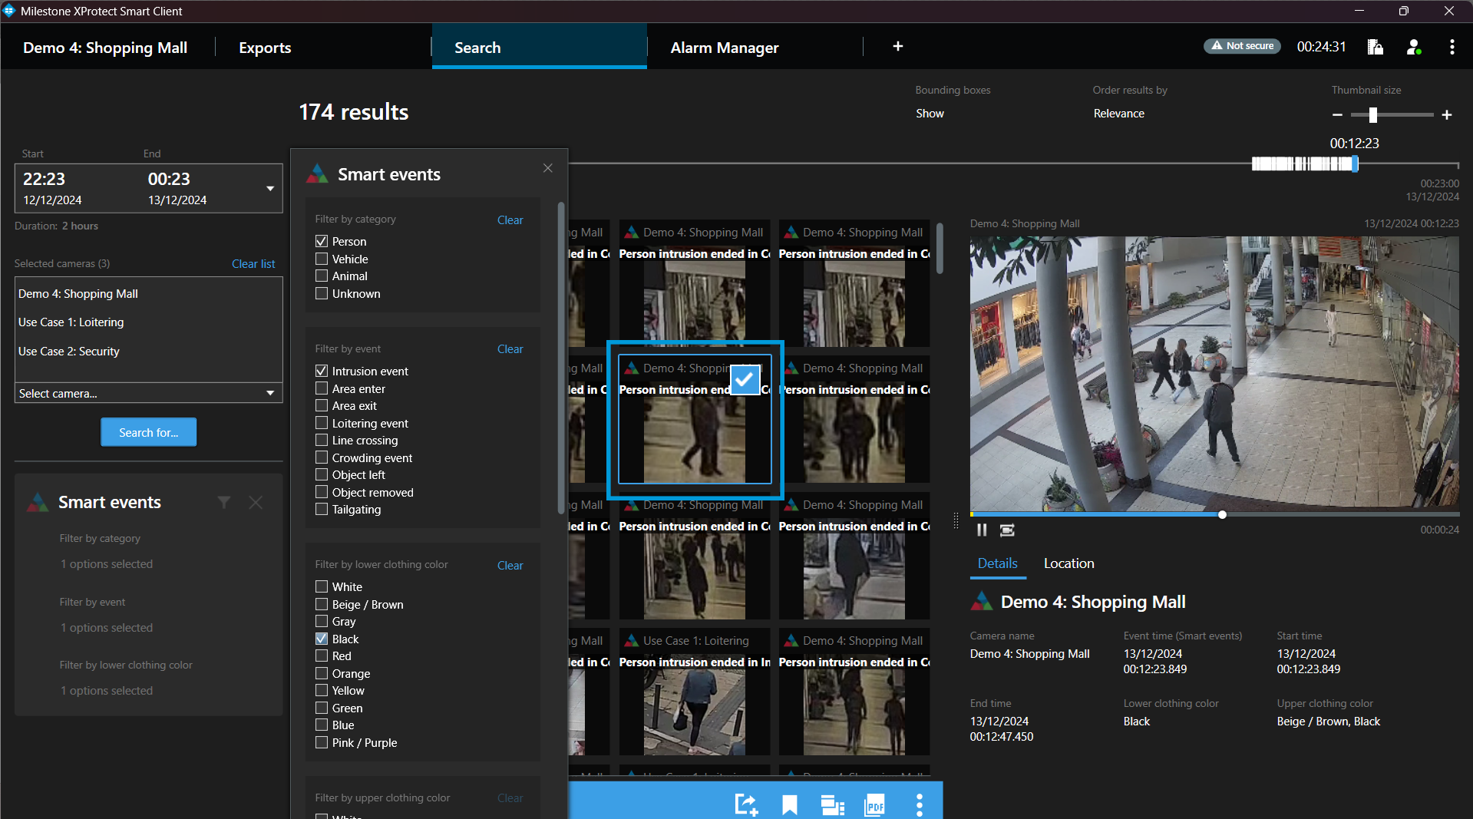The height and width of the screenshot is (819, 1473).
Task: Switch to the Location tab
Action: 1068,563
